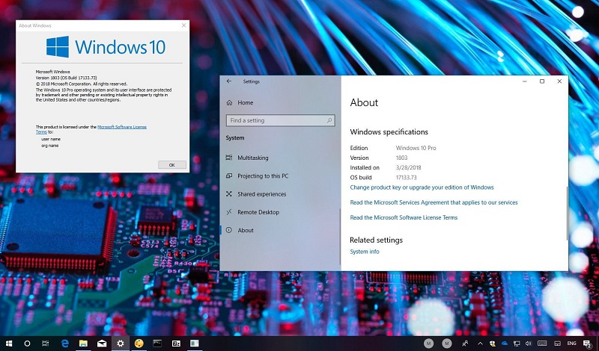Open the paint palette app on taskbar

pos(139,344)
